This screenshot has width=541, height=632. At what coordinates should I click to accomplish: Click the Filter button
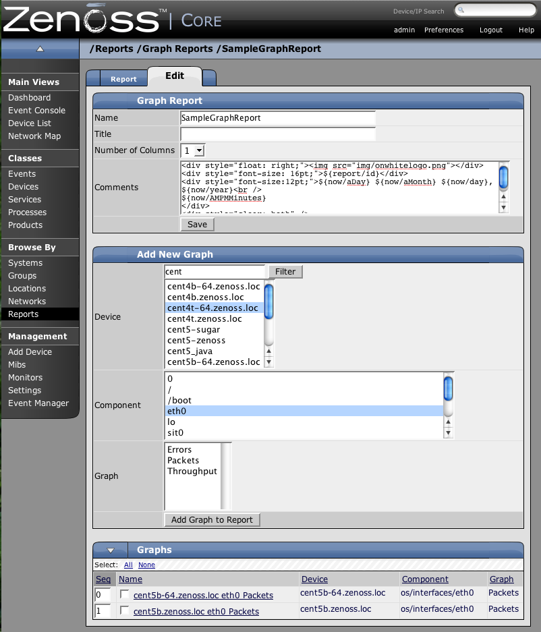tap(285, 272)
